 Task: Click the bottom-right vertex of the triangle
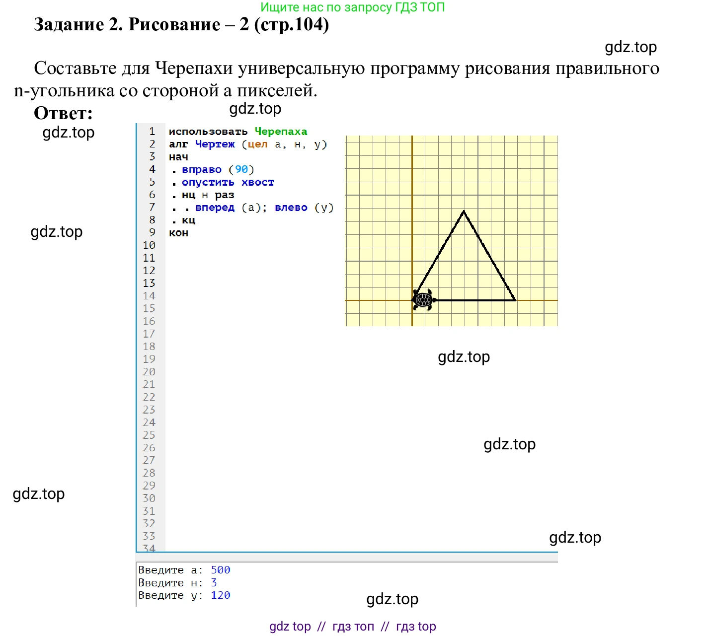(x=515, y=300)
